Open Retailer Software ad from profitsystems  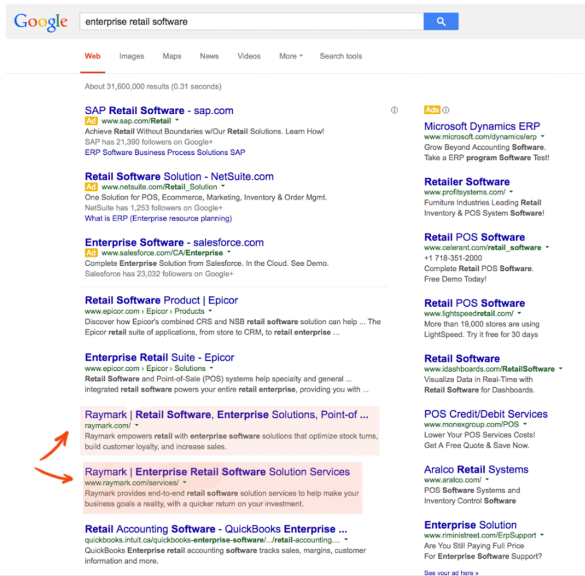(x=467, y=182)
